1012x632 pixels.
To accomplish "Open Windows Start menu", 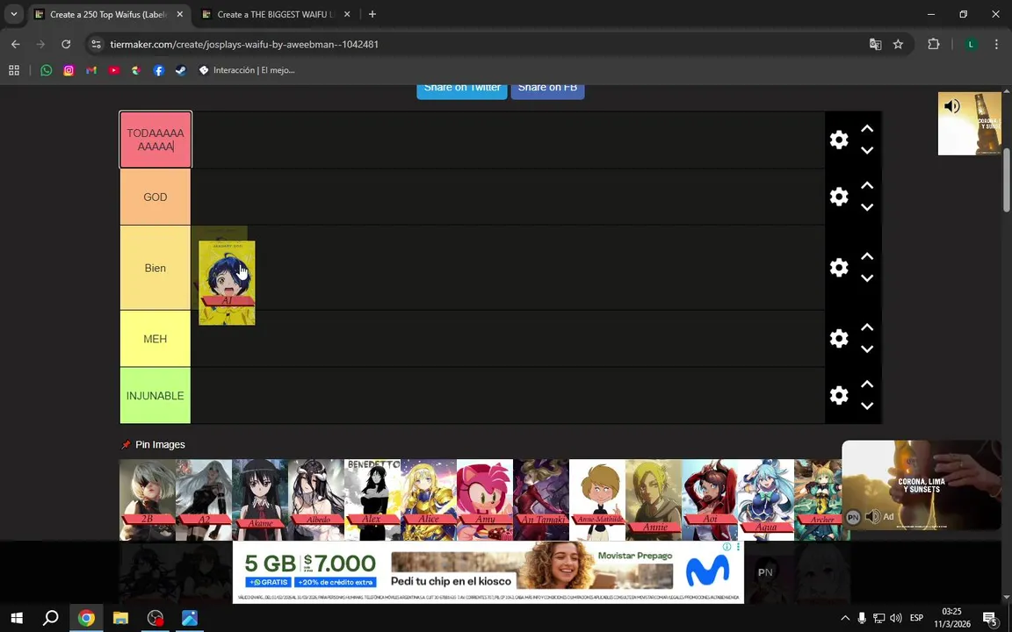I will (x=17, y=618).
